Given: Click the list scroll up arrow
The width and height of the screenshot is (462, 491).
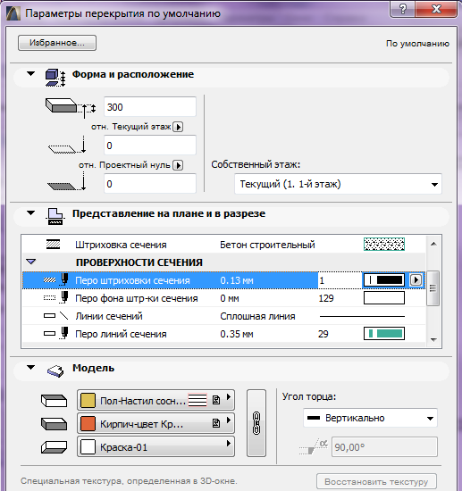Looking at the screenshot, I should [x=433, y=244].
